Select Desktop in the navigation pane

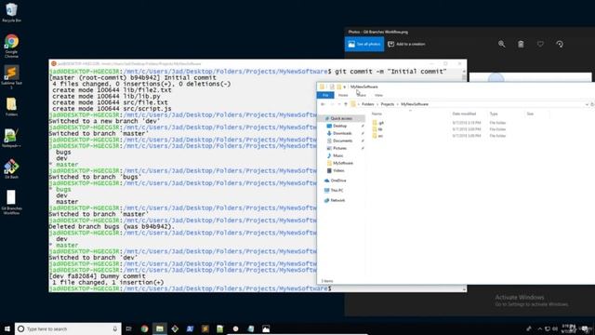point(339,126)
